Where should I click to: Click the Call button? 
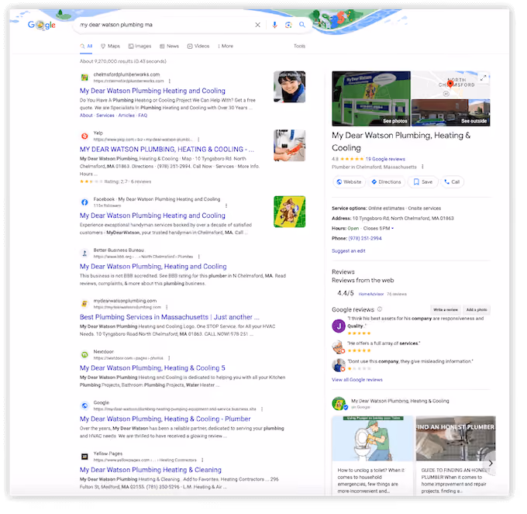[452, 182]
